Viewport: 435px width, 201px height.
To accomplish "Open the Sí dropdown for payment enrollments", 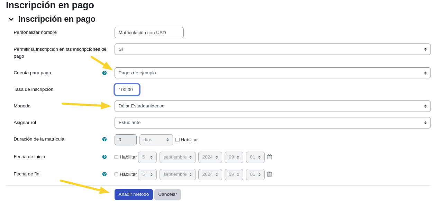I will pos(272,49).
